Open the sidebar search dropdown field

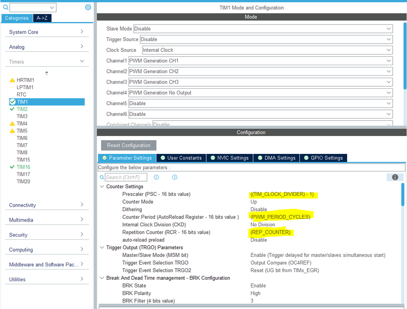(x=33, y=7)
